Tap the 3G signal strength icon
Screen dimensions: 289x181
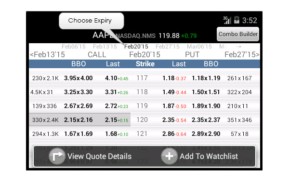pos(227,20)
